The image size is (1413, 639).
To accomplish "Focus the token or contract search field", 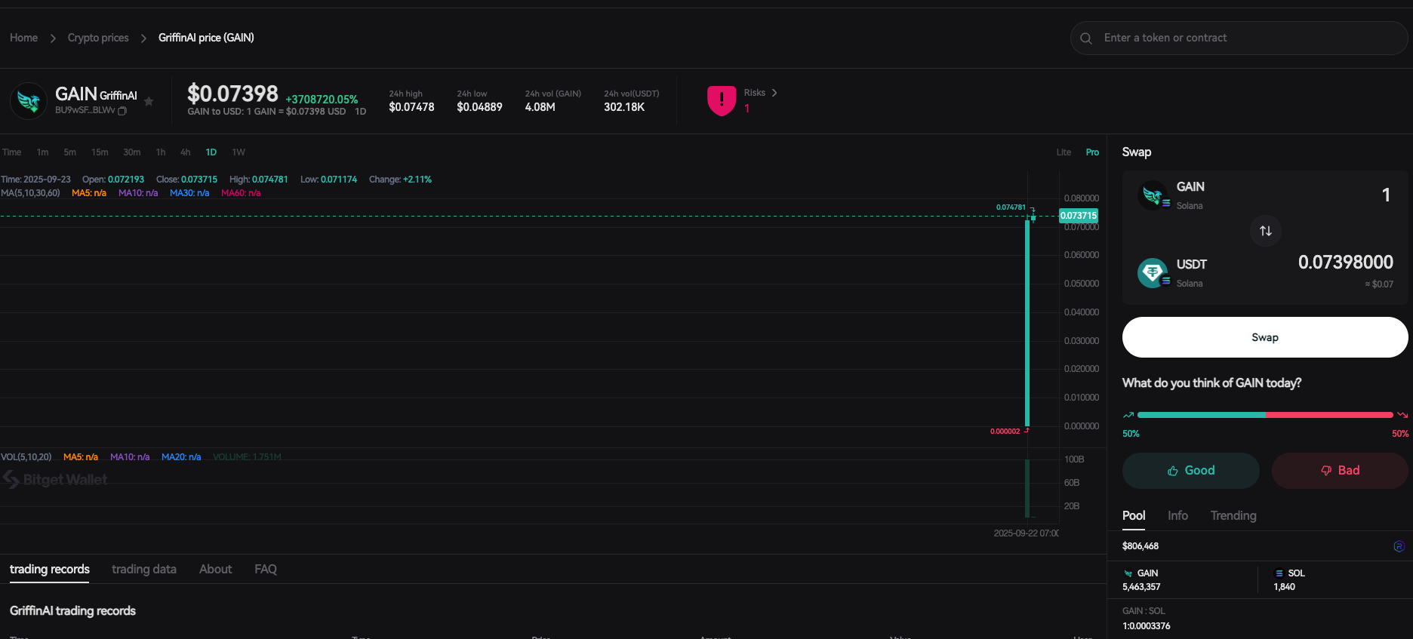I will (1245, 38).
